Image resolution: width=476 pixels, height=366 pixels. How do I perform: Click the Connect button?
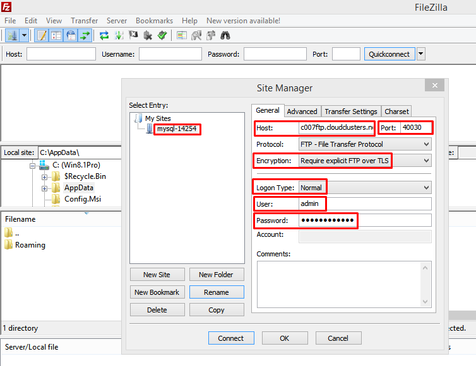click(230, 338)
